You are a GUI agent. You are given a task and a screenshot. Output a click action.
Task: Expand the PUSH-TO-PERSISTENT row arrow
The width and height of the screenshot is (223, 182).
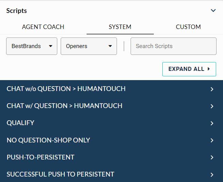pos(212,157)
